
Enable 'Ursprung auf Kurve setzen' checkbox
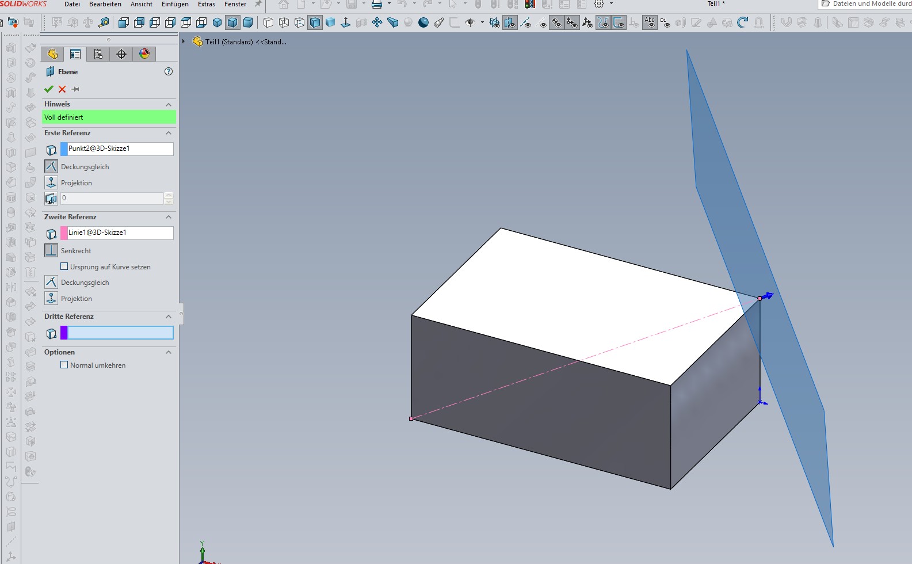64,266
